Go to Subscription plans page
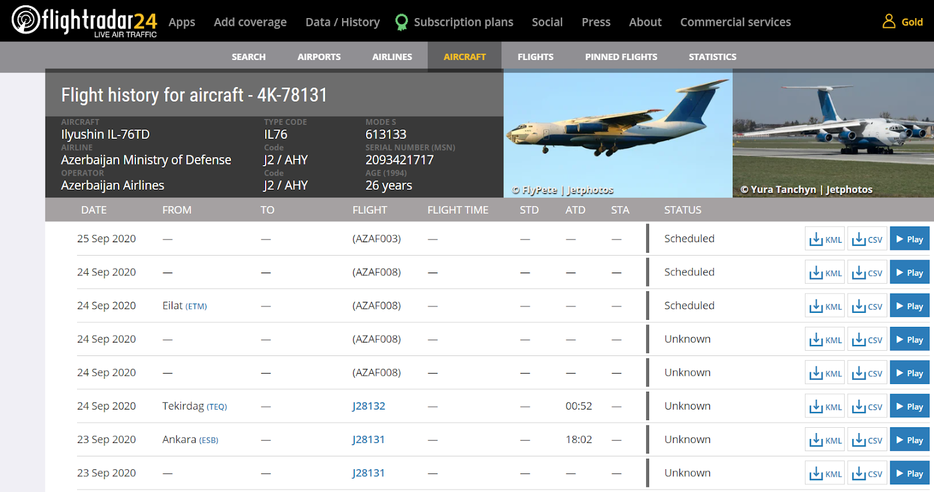This screenshot has height=492, width=934. pos(463,22)
